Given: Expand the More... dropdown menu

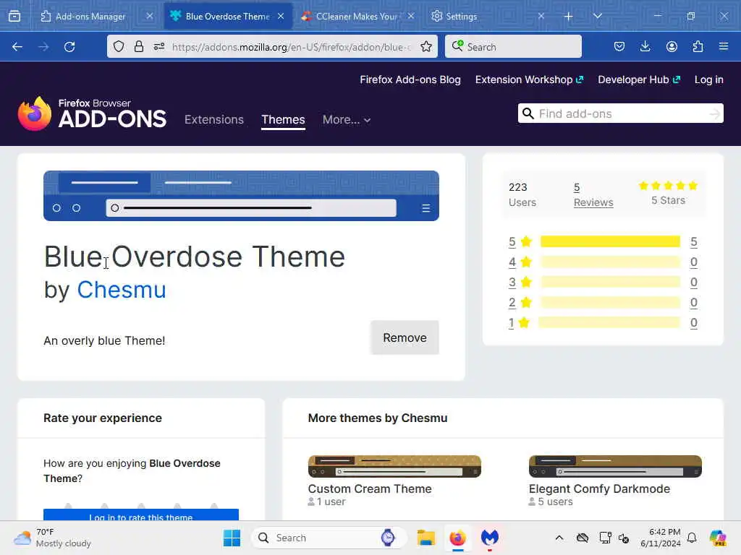Looking at the screenshot, I should tap(347, 120).
